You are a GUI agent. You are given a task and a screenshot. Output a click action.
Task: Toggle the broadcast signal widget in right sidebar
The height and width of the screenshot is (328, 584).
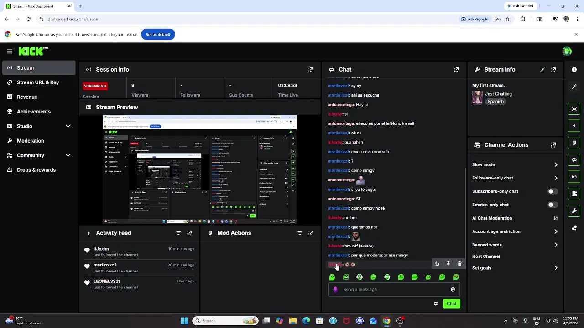(574, 177)
